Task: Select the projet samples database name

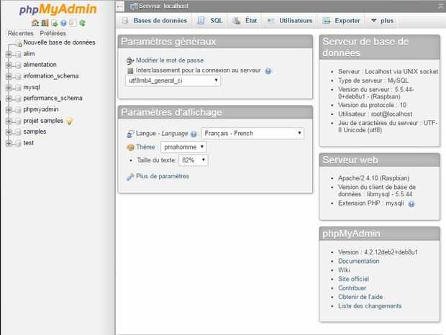Action: click(43, 121)
